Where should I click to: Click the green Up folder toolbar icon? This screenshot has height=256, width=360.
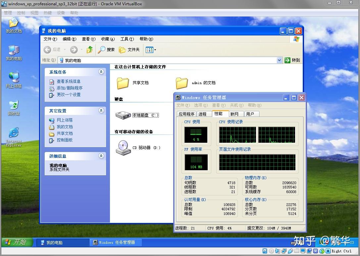tap(90, 49)
